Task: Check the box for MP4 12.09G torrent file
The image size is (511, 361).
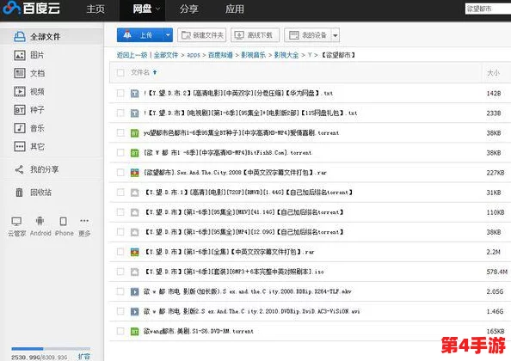Action: point(120,232)
